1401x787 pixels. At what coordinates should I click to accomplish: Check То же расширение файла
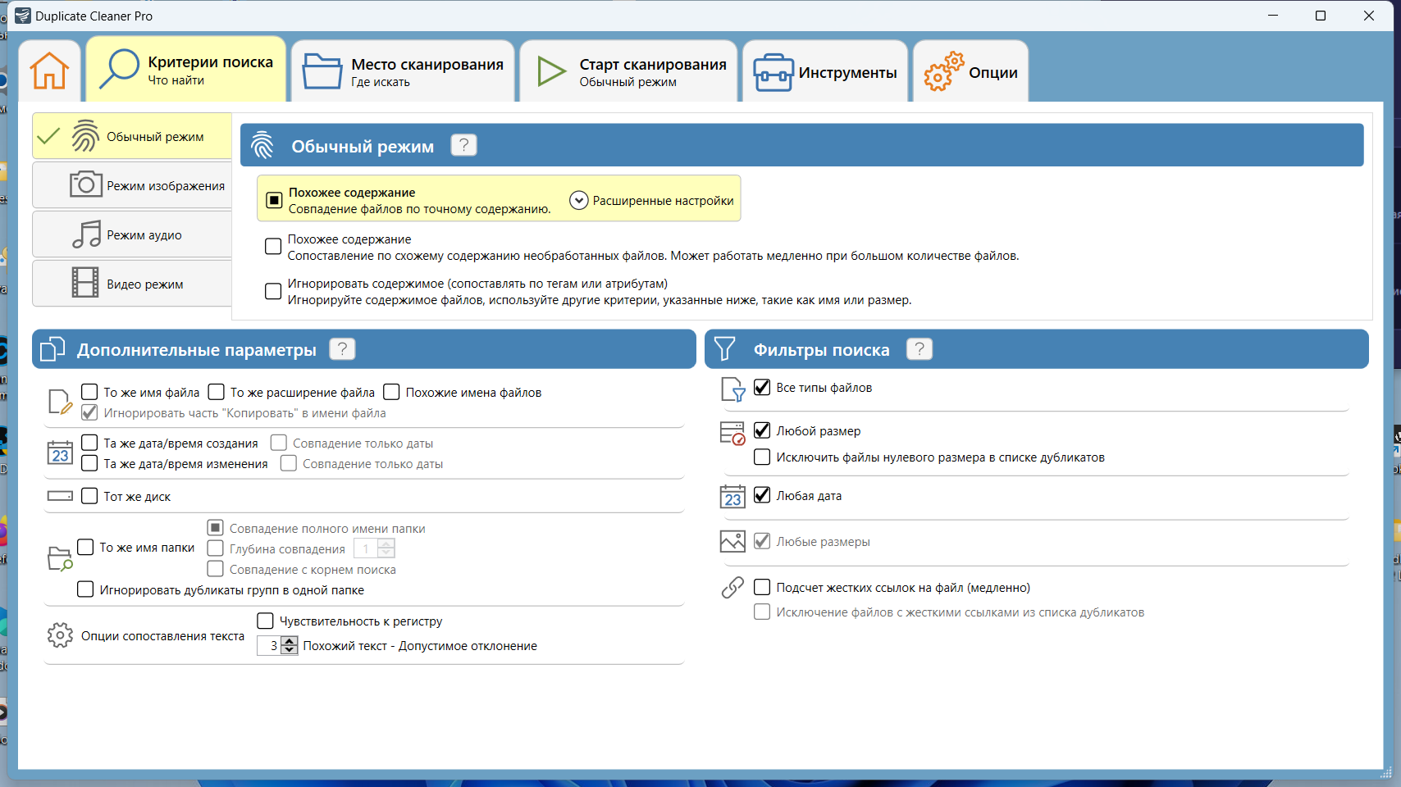click(217, 392)
